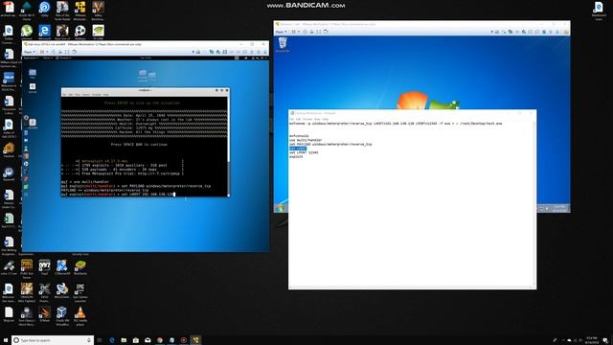Pause the Kali VM from its VMware toolbar

(x=42, y=52)
